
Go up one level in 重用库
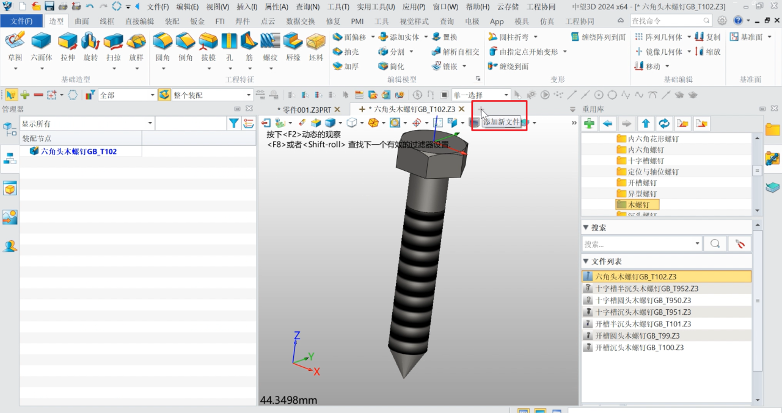(646, 123)
